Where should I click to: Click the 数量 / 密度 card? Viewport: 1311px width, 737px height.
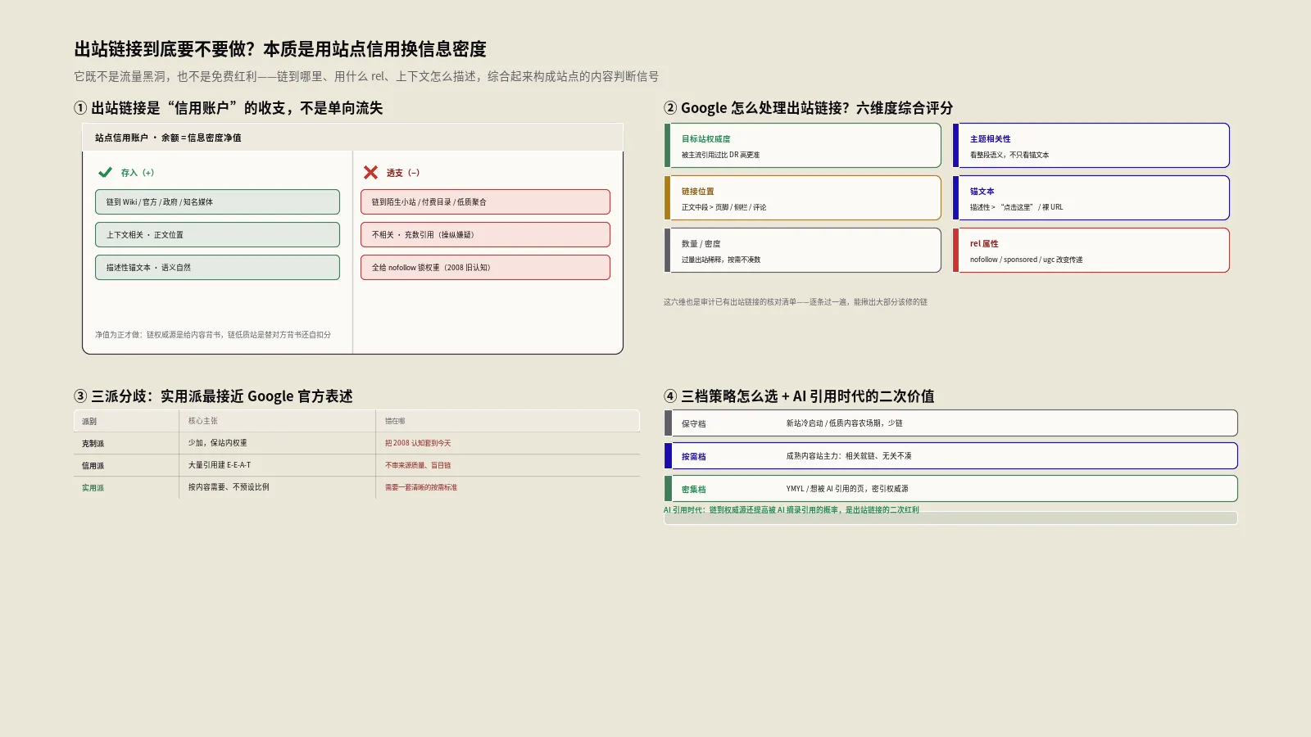point(802,251)
